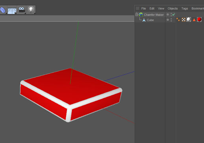Add a Light via the bulb icon
The image size is (204, 143).
coord(31,10)
